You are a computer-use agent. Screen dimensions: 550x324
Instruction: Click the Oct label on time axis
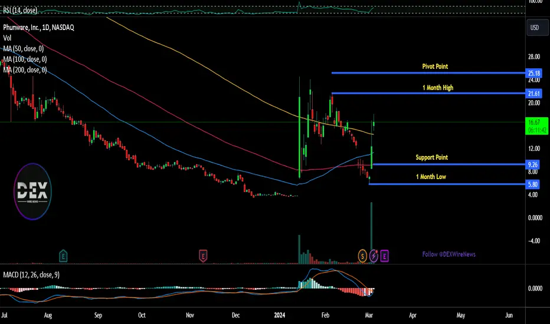(x=142, y=315)
